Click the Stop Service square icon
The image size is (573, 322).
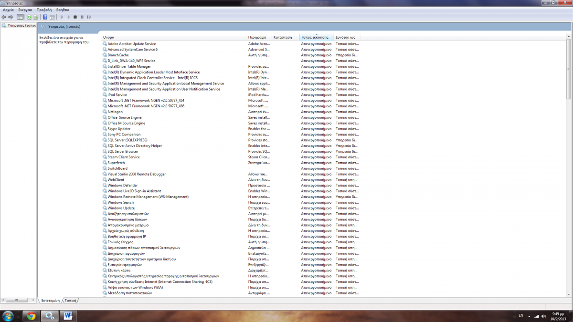tap(75, 17)
